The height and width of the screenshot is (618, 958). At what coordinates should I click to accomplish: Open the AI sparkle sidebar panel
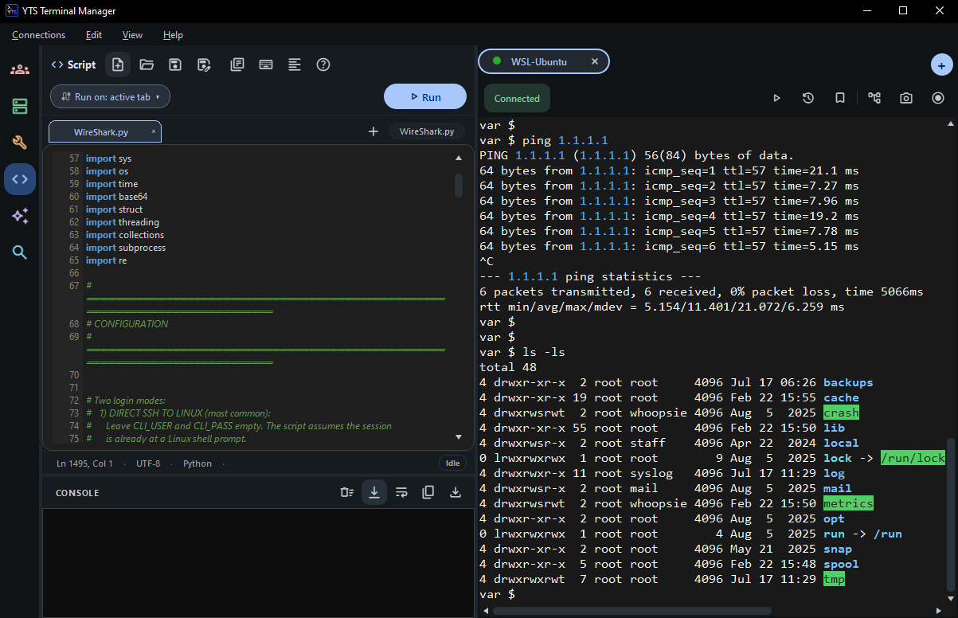20,216
